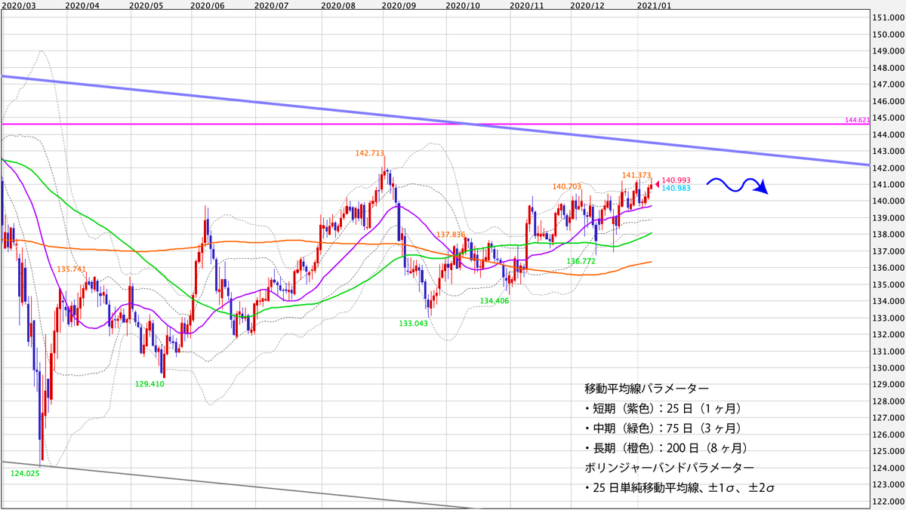
Task: Click the 135.000 axis value
Action: (x=887, y=284)
